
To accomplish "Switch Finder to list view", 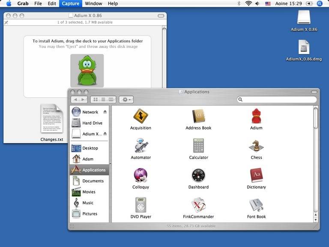I will tap(103, 99).
